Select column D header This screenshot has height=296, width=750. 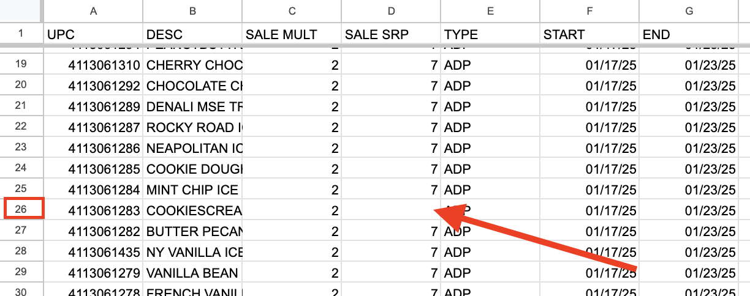tap(391, 10)
